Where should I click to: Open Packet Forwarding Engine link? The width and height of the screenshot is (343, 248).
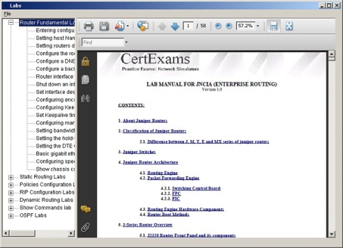pyautogui.click(x=173, y=178)
